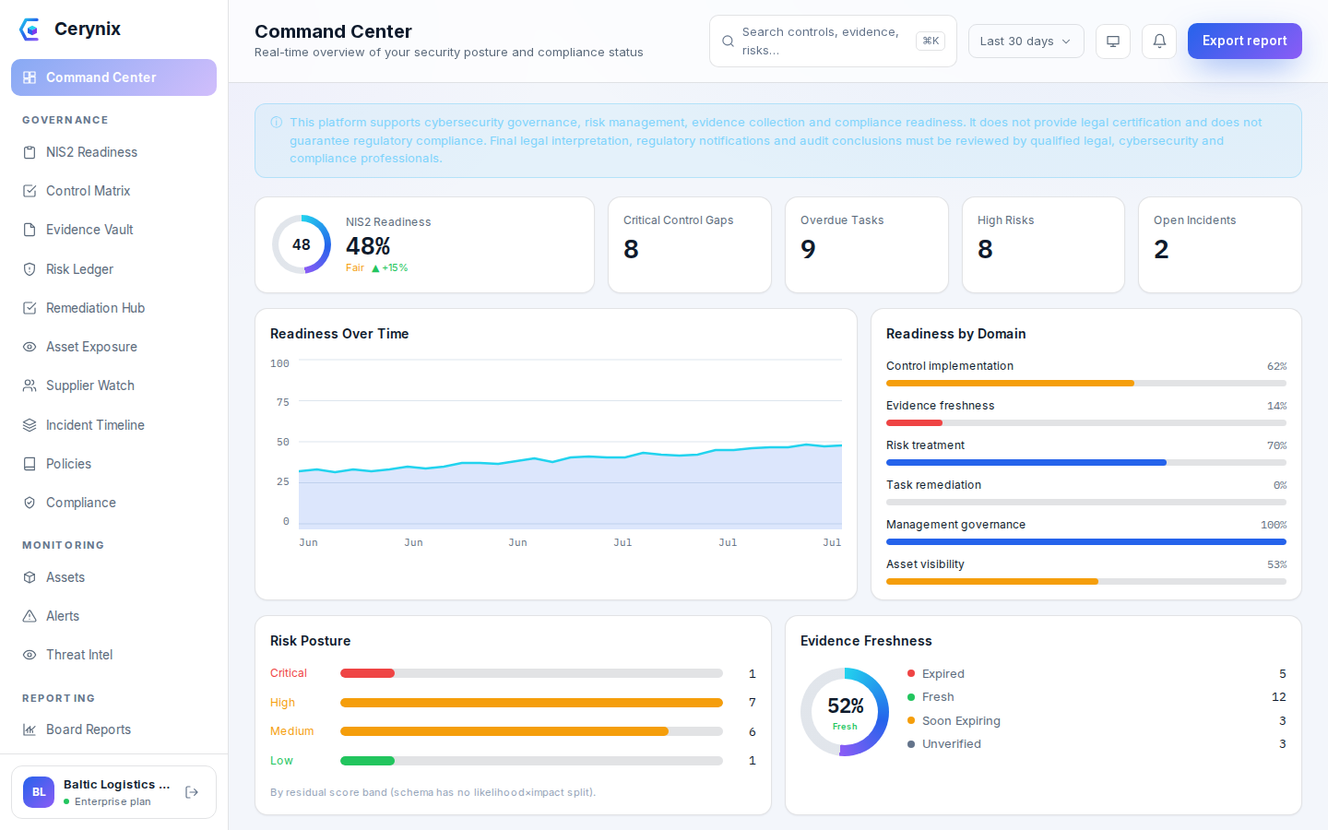Navigate to Threat Intel

(113, 655)
